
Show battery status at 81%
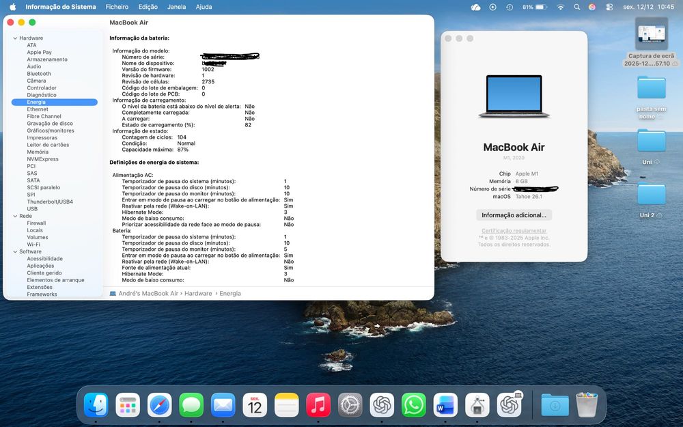tap(535, 7)
